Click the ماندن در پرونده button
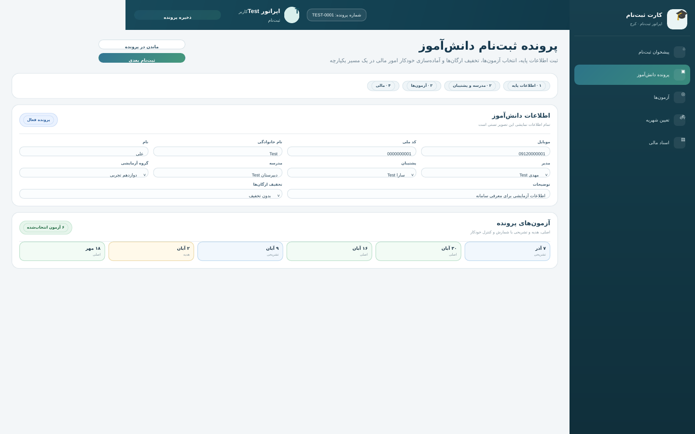 click(142, 44)
